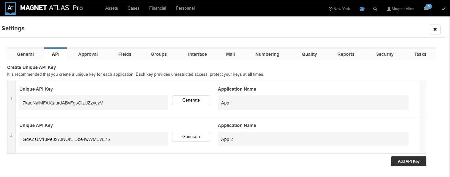Generate a new key for App 2
The width and height of the screenshot is (450, 177).
191,137
